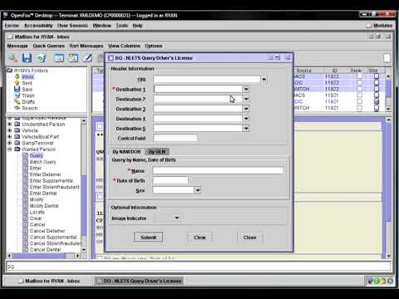The image size is (399, 299).
Task: Switch to the By OLN tab
Action: click(x=157, y=152)
